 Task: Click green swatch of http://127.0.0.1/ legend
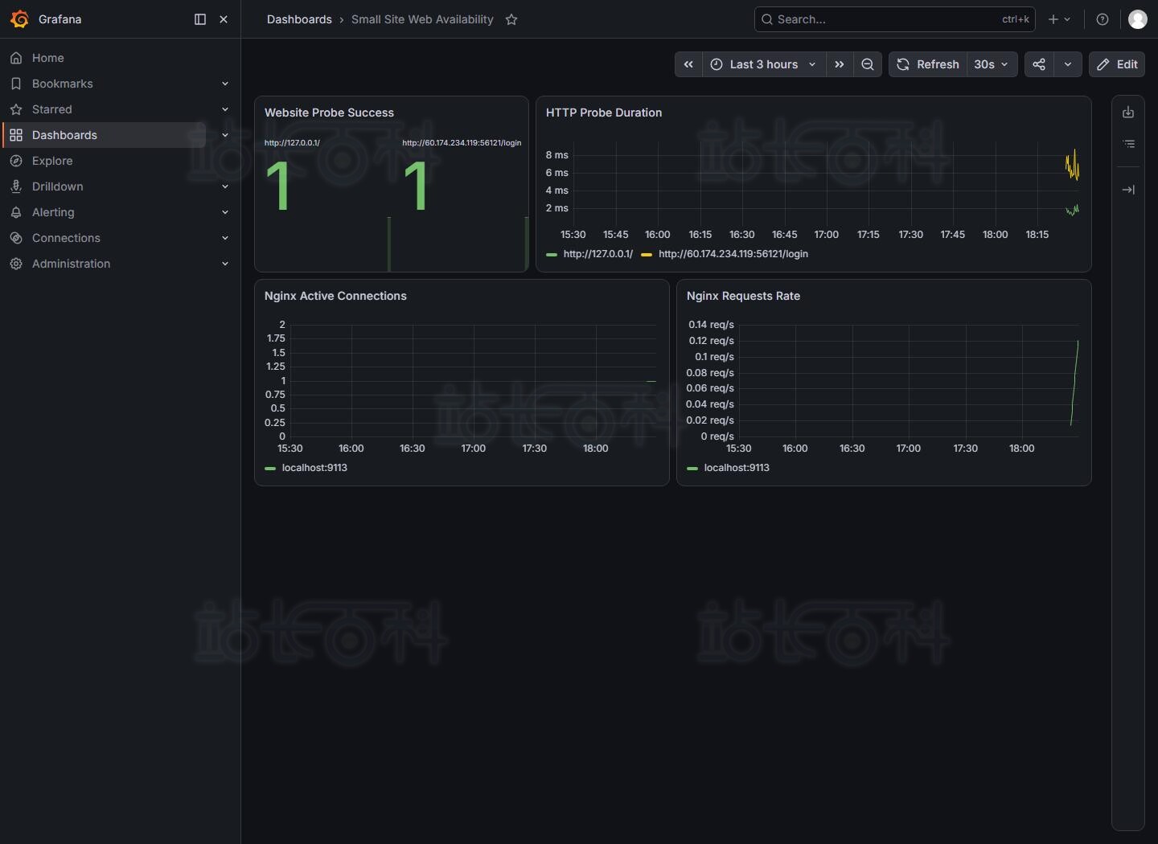click(x=552, y=254)
